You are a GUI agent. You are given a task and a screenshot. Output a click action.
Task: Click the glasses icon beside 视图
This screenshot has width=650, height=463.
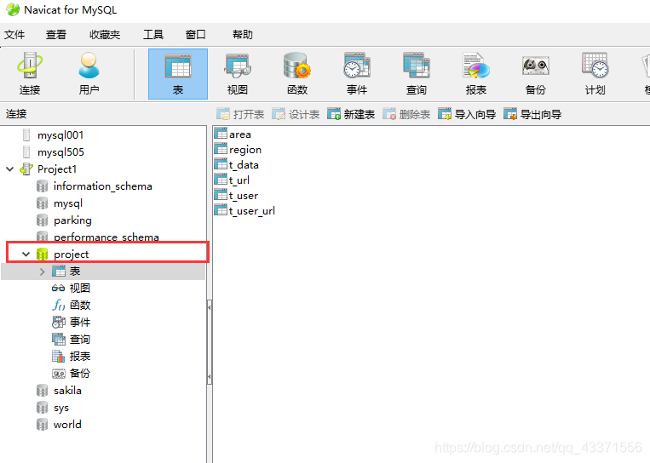(59, 289)
